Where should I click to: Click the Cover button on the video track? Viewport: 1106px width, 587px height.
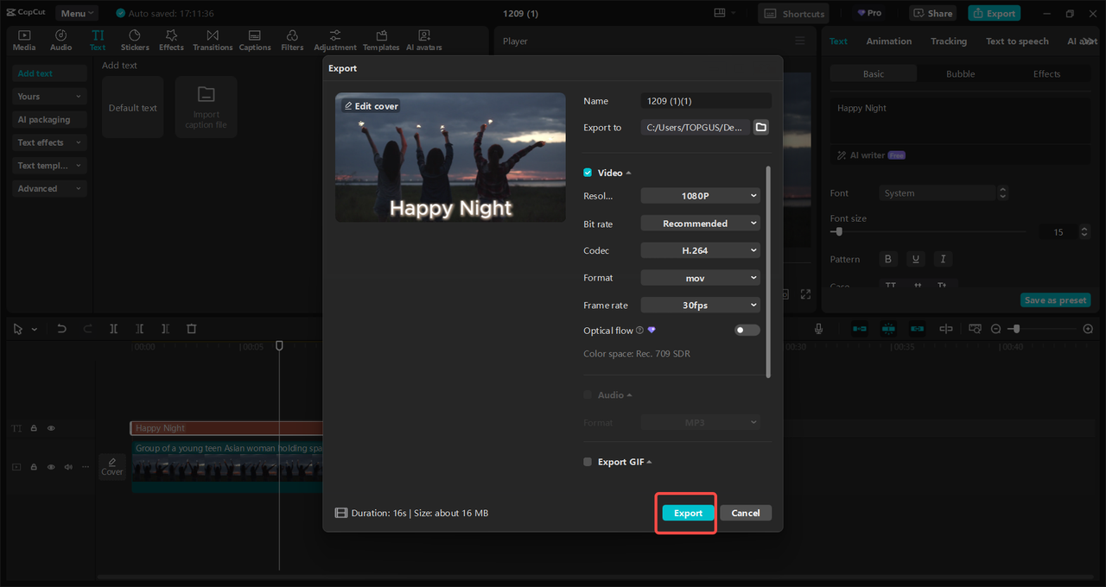[x=112, y=467]
